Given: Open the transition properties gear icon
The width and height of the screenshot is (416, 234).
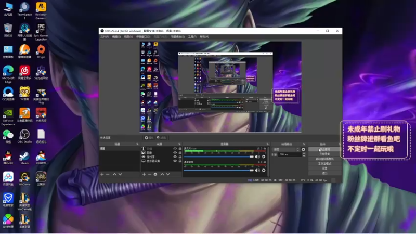Looking at the screenshot, I should click(x=303, y=150).
